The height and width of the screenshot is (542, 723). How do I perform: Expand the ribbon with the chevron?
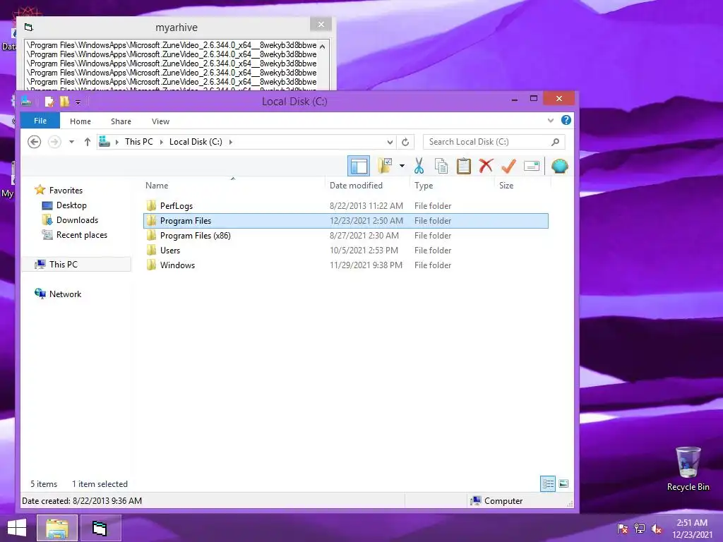[x=550, y=120]
